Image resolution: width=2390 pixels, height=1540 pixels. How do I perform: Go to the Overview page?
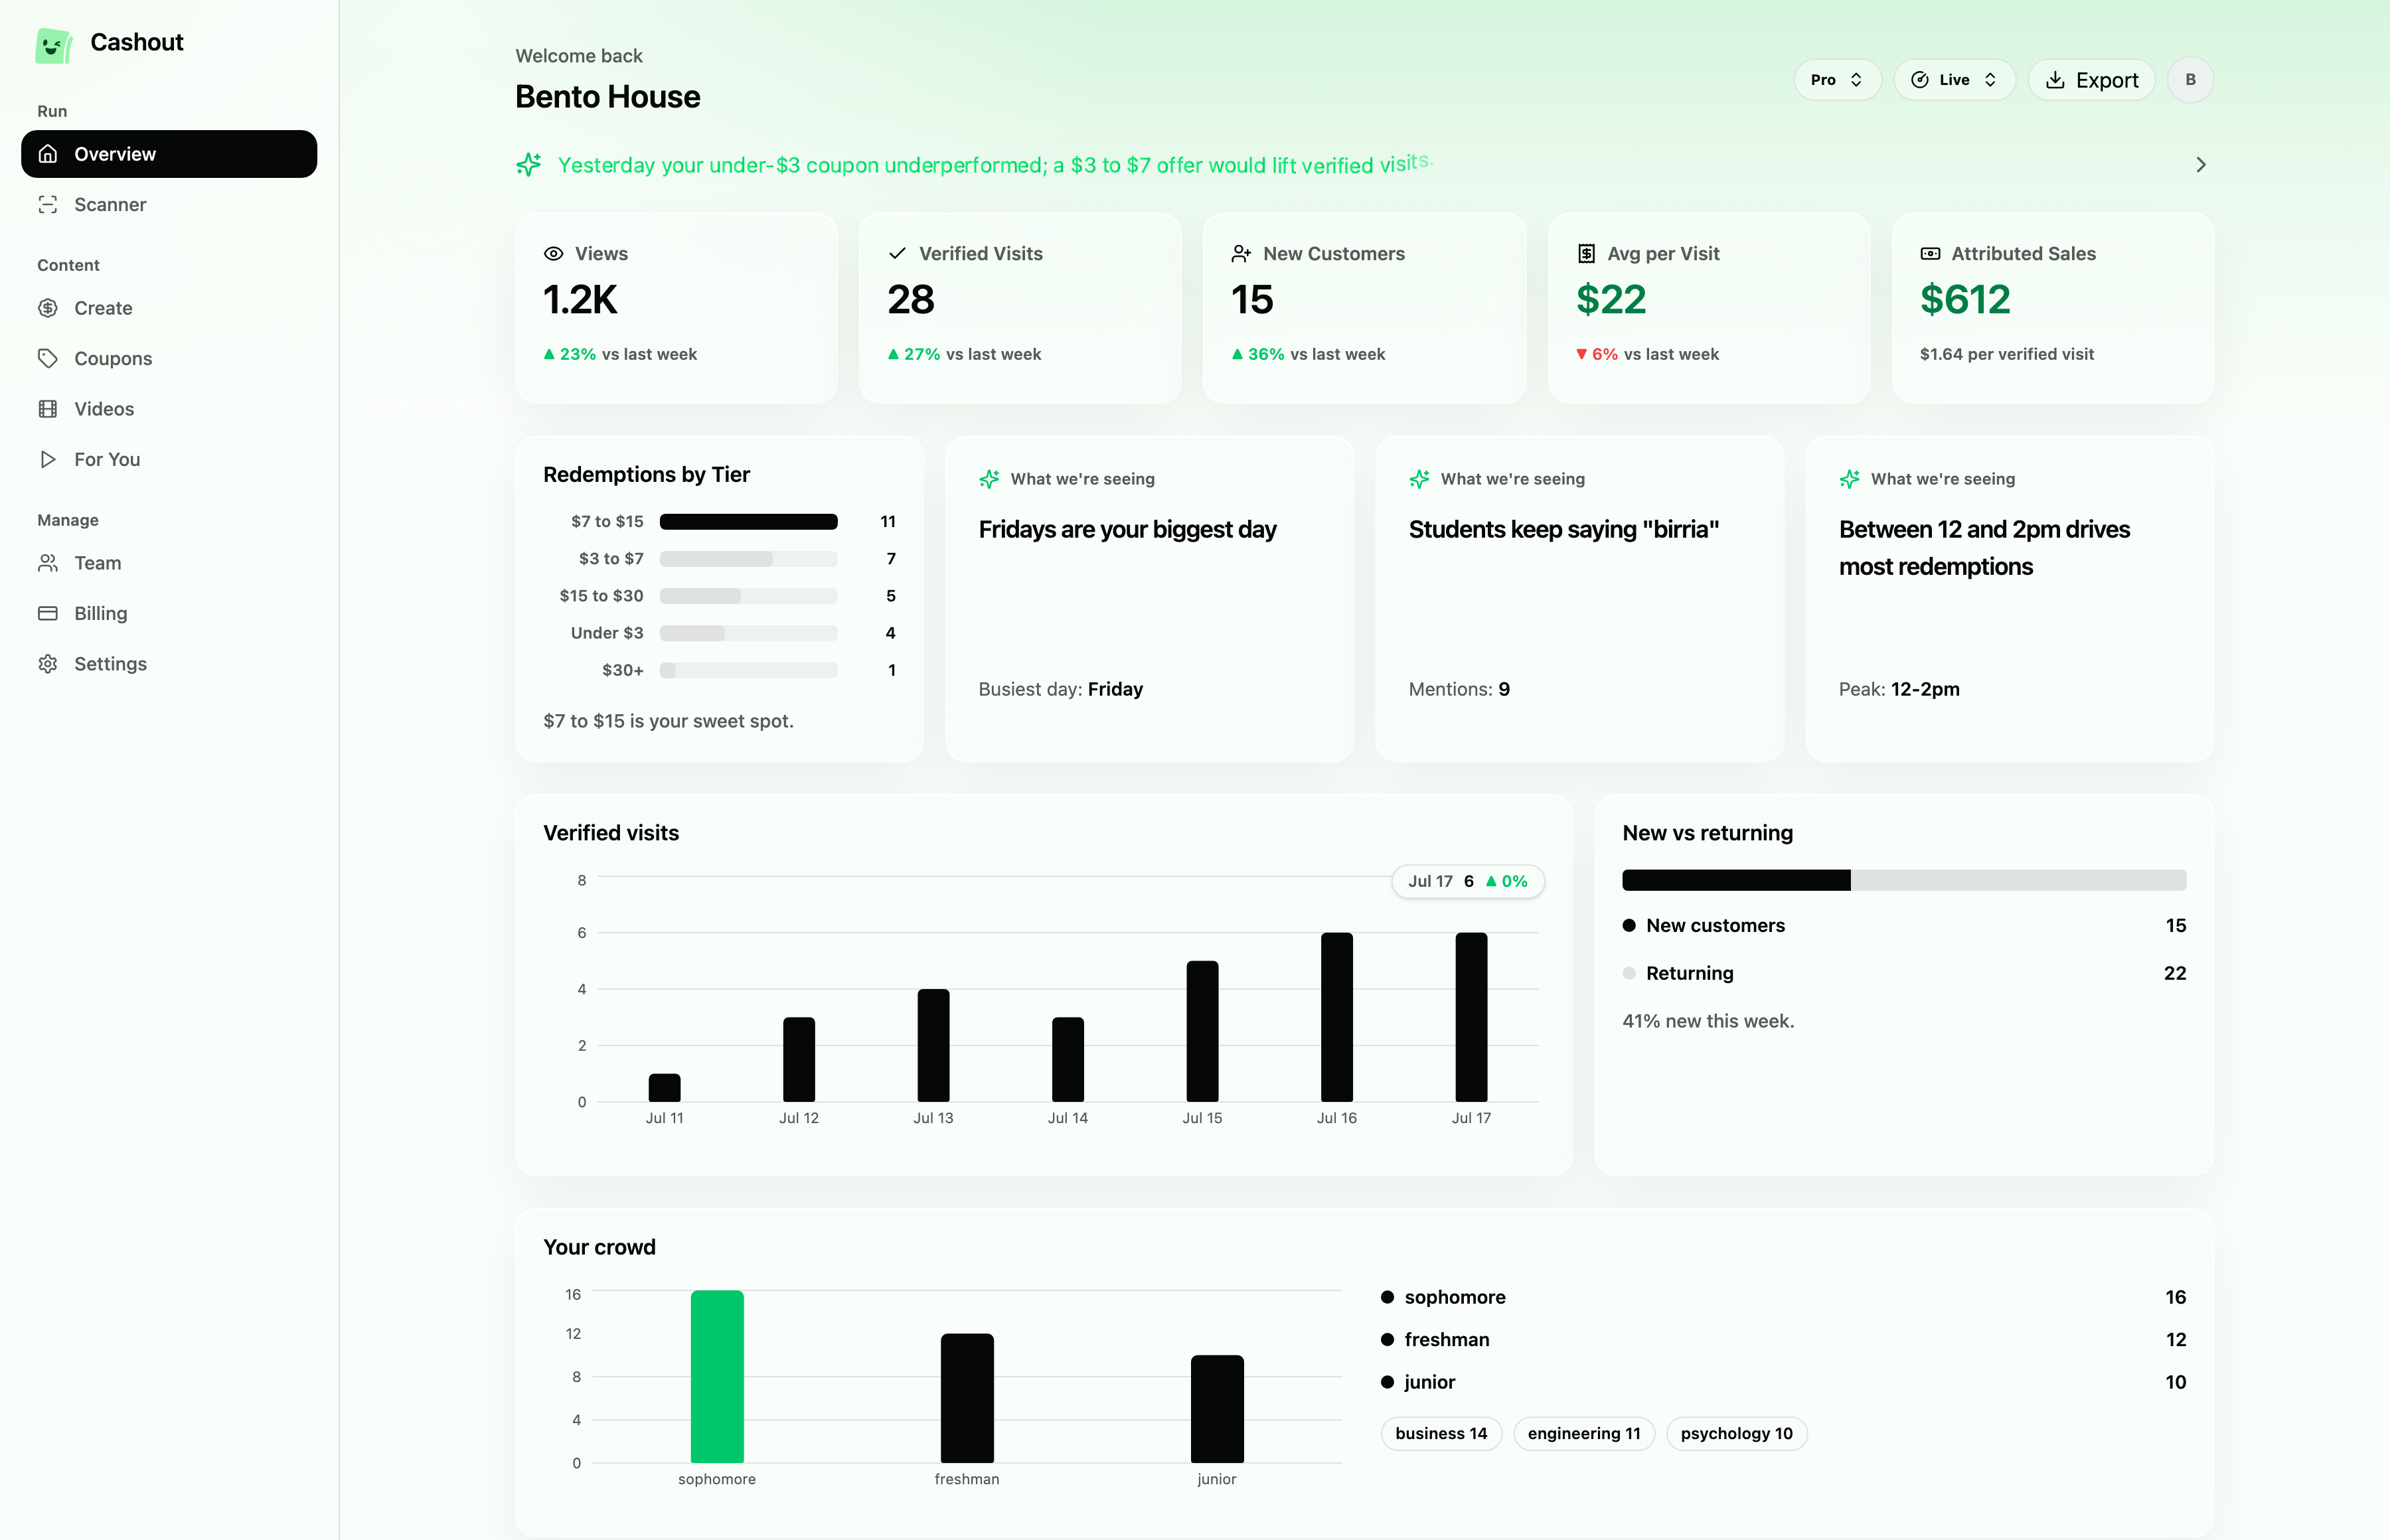point(169,154)
